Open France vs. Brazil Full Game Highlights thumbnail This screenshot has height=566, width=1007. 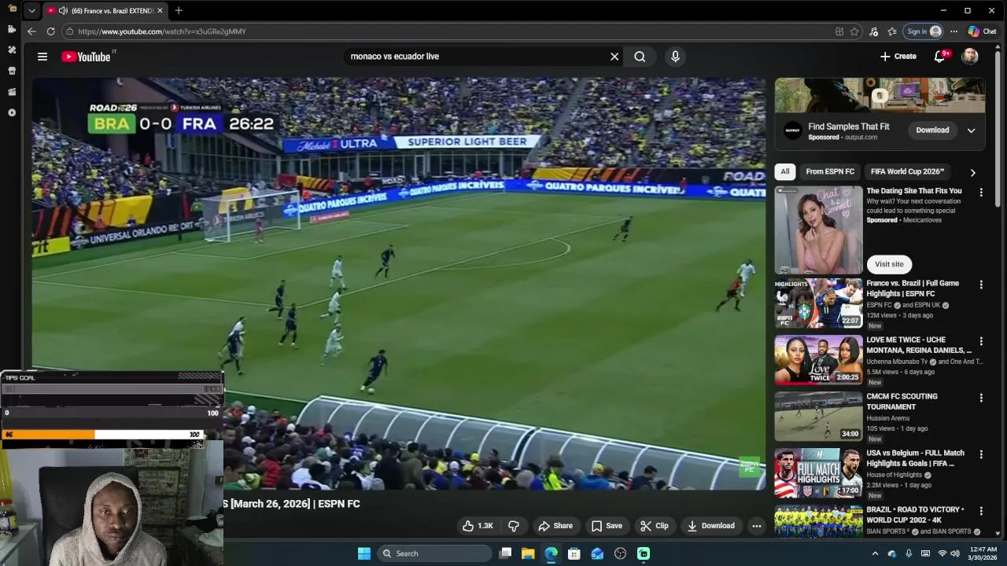click(818, 303)
